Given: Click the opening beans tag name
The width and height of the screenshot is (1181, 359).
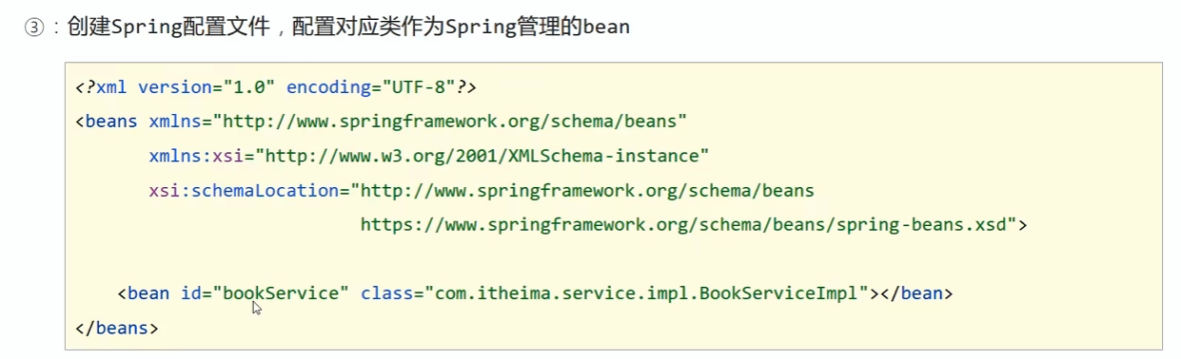Looking at the screenshot, I should point(111,122).
